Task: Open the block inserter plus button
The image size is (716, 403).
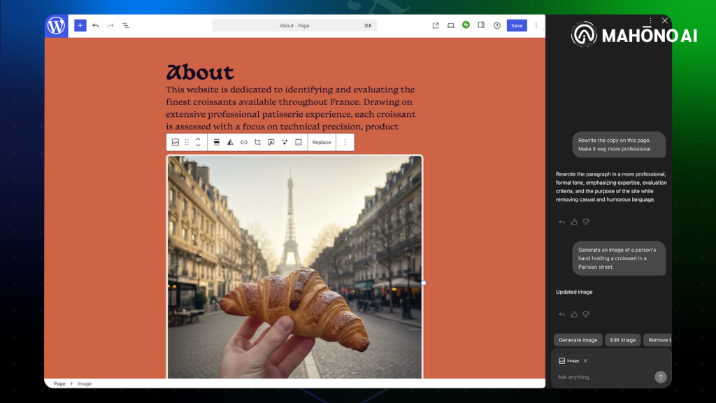Action: coord(80,26)
